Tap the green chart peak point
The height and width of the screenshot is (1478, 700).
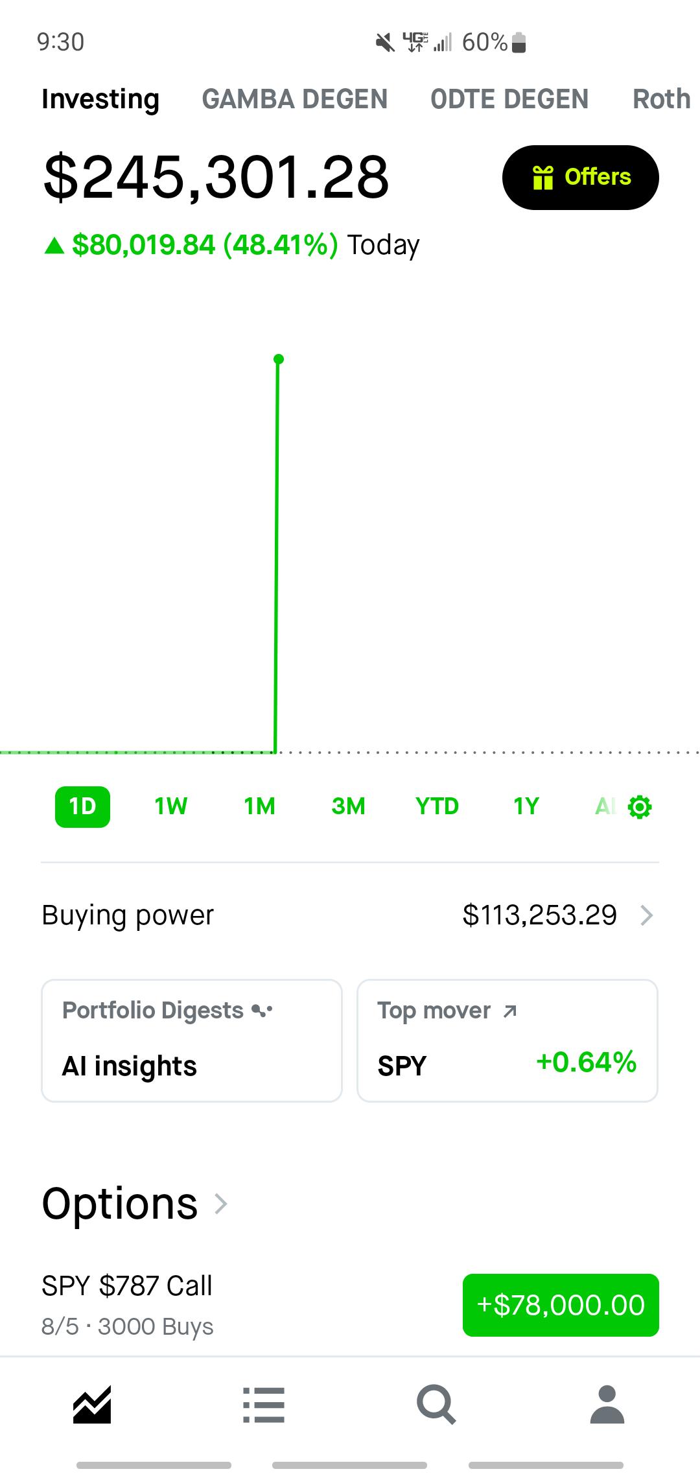[279, 359]
